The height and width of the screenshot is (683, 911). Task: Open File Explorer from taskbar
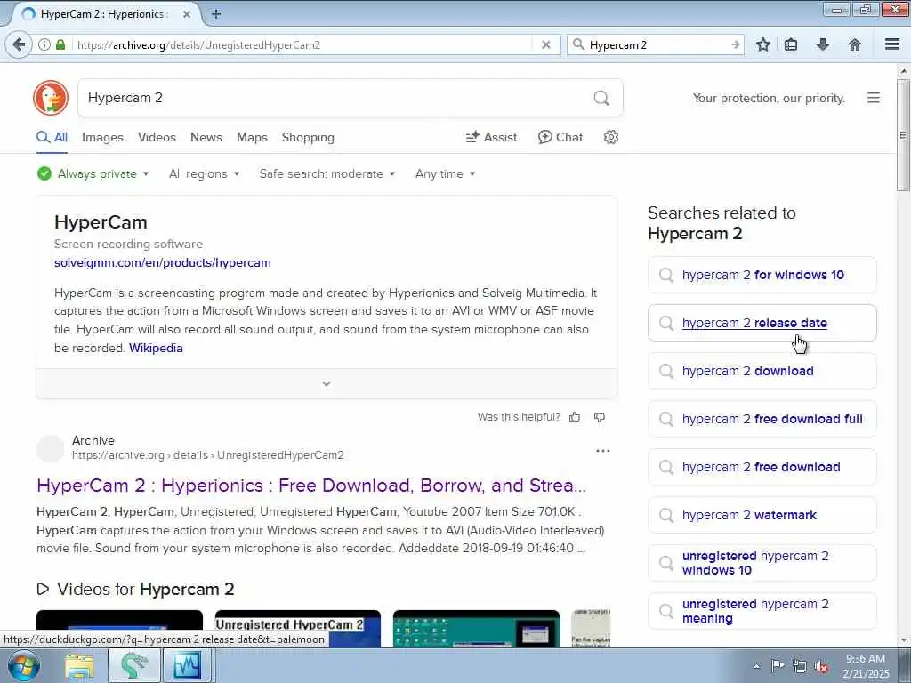tap(79, 666)
